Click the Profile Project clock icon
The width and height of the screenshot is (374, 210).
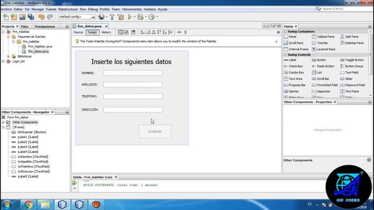tap(152, 17)
